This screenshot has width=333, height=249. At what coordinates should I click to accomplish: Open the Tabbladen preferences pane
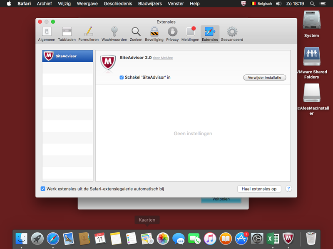(x=67, y=34)
